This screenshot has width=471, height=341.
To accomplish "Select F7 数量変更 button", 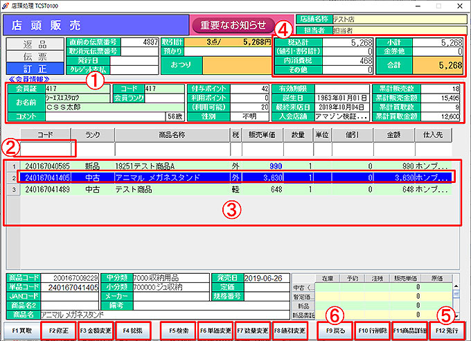I will click(x=253, y=331).
